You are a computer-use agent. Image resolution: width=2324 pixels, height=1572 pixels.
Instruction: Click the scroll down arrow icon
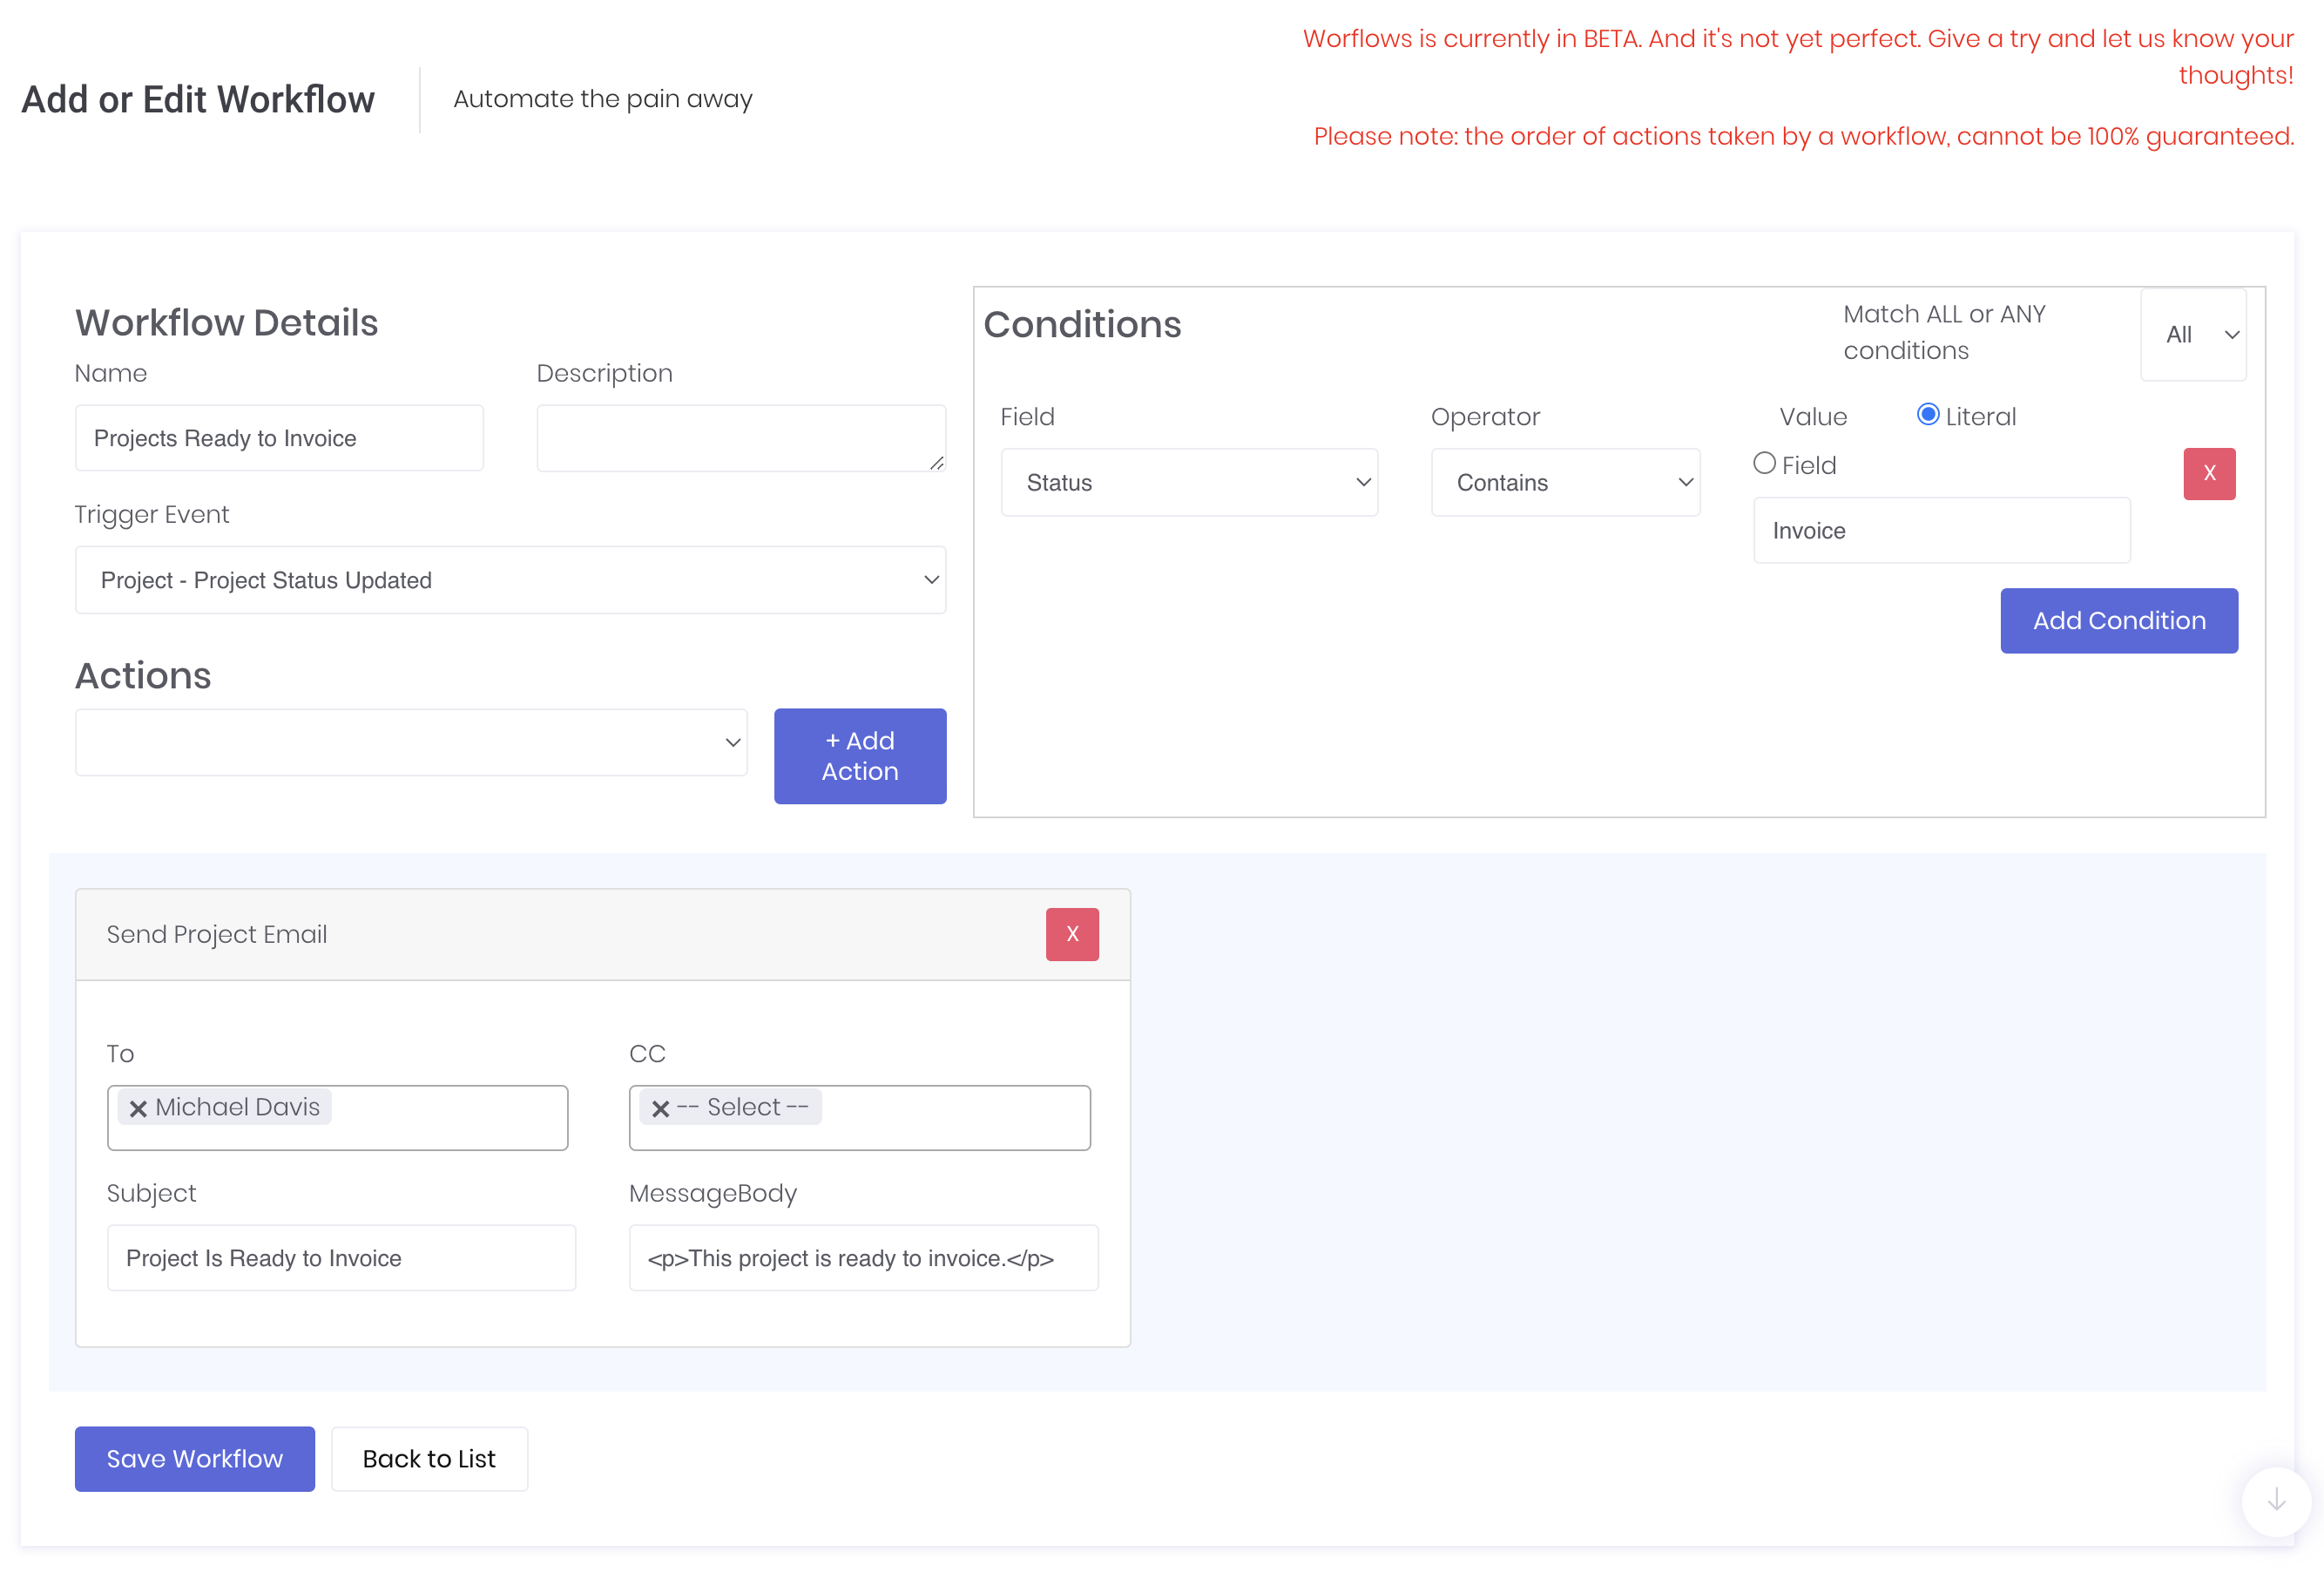click(x=2276, y=1499)
